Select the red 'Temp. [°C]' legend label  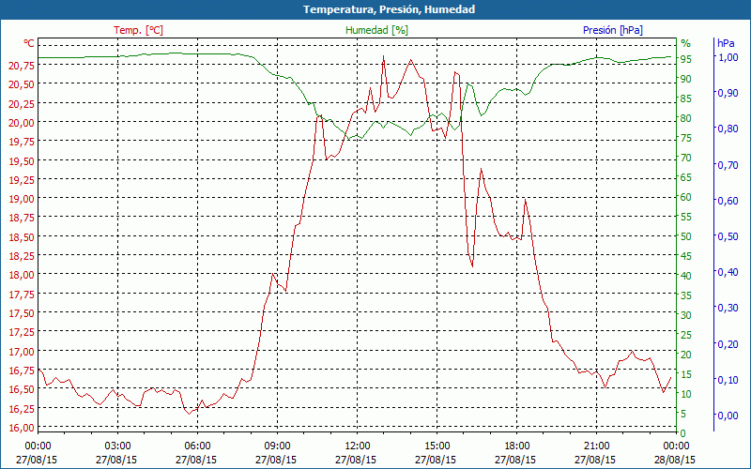coord(138,30)
